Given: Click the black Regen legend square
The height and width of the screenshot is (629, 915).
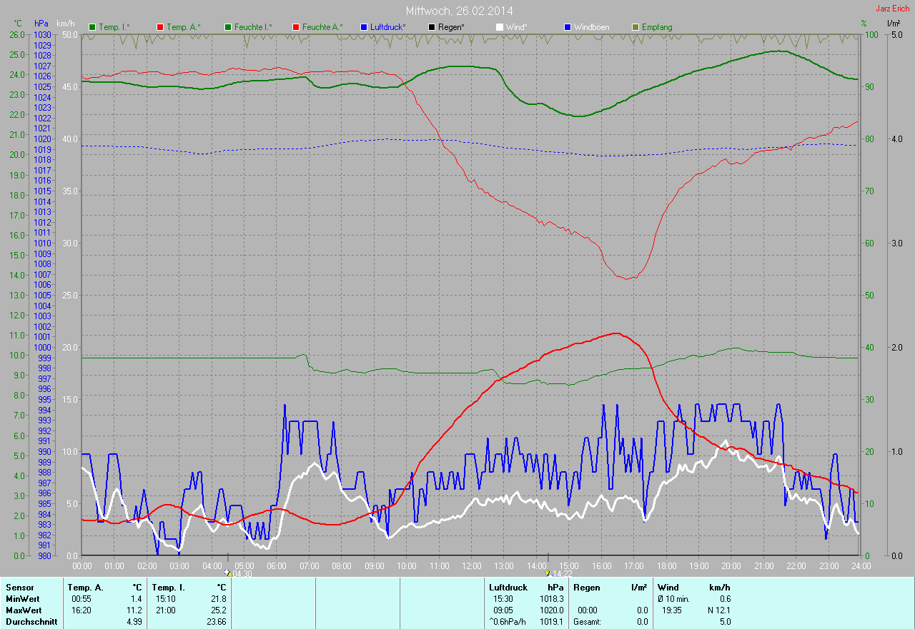Looking at the screenshot, I should click(431, 27).
